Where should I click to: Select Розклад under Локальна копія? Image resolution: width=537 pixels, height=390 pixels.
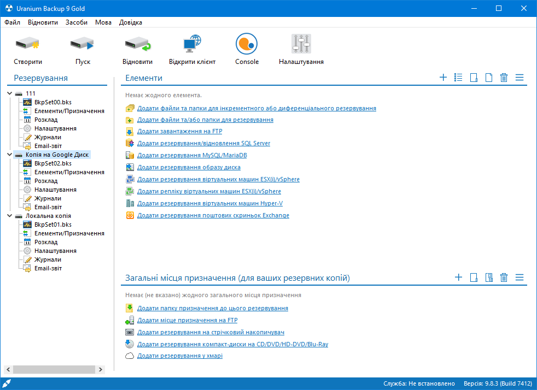tap(46, 242)
